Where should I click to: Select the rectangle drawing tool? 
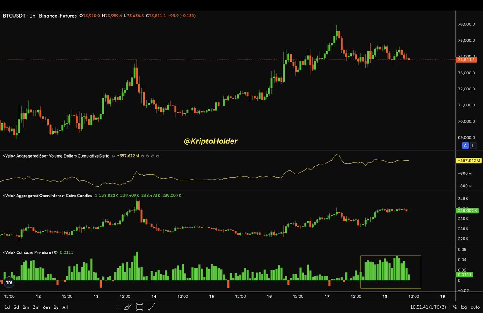coord(140,307)
